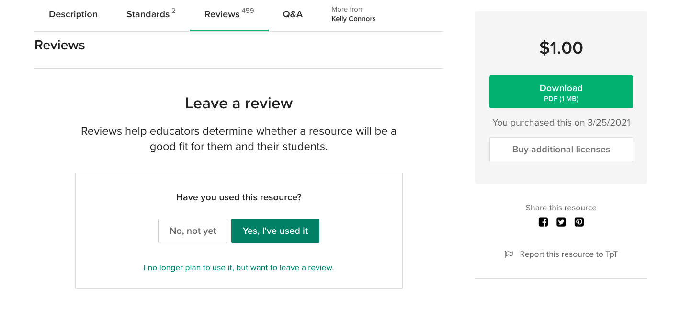The height and width of the screenshot is (323, 680).
Task: Share this resource on Facebook
Action: coord(543,222)
